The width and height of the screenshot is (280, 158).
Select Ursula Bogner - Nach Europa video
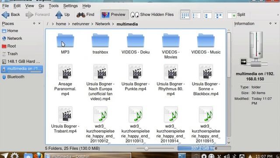pos(100,83)
